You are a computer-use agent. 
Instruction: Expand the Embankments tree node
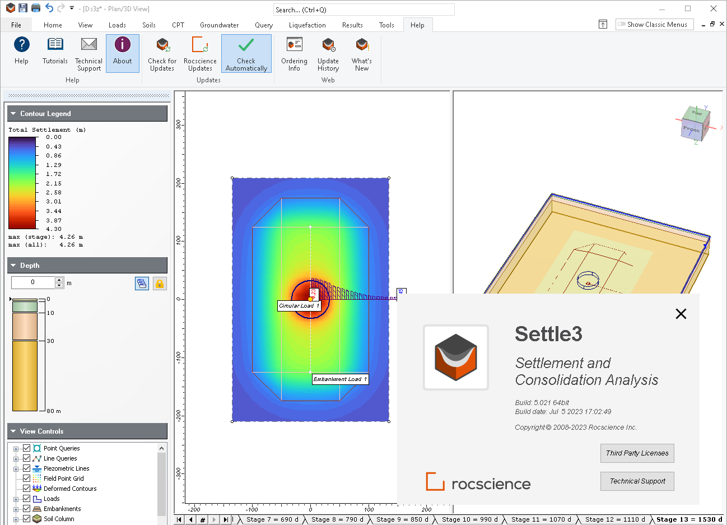[16, 509]
